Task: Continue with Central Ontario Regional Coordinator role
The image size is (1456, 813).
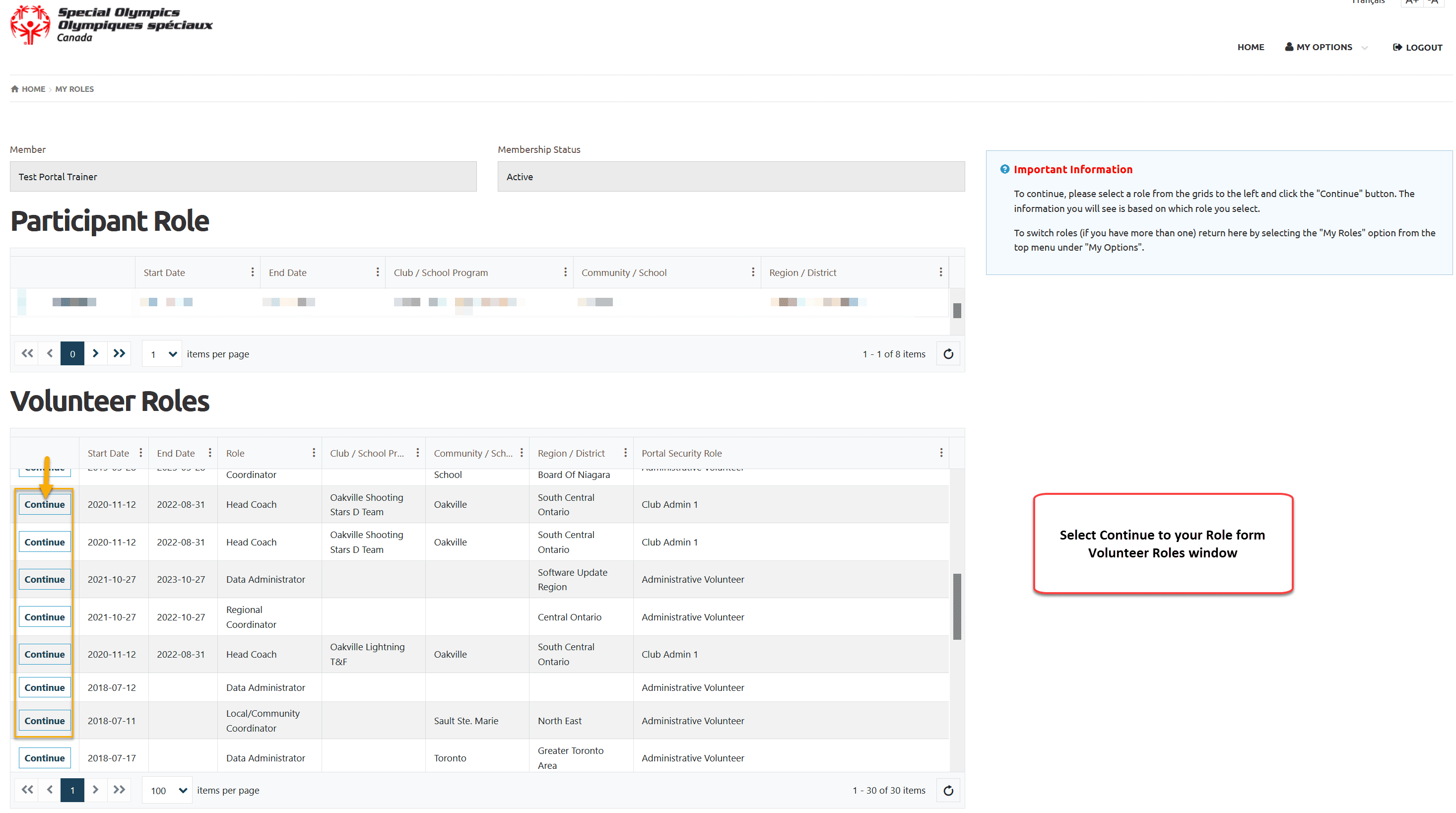Action: pyautogui.click(x=45, y=617)
